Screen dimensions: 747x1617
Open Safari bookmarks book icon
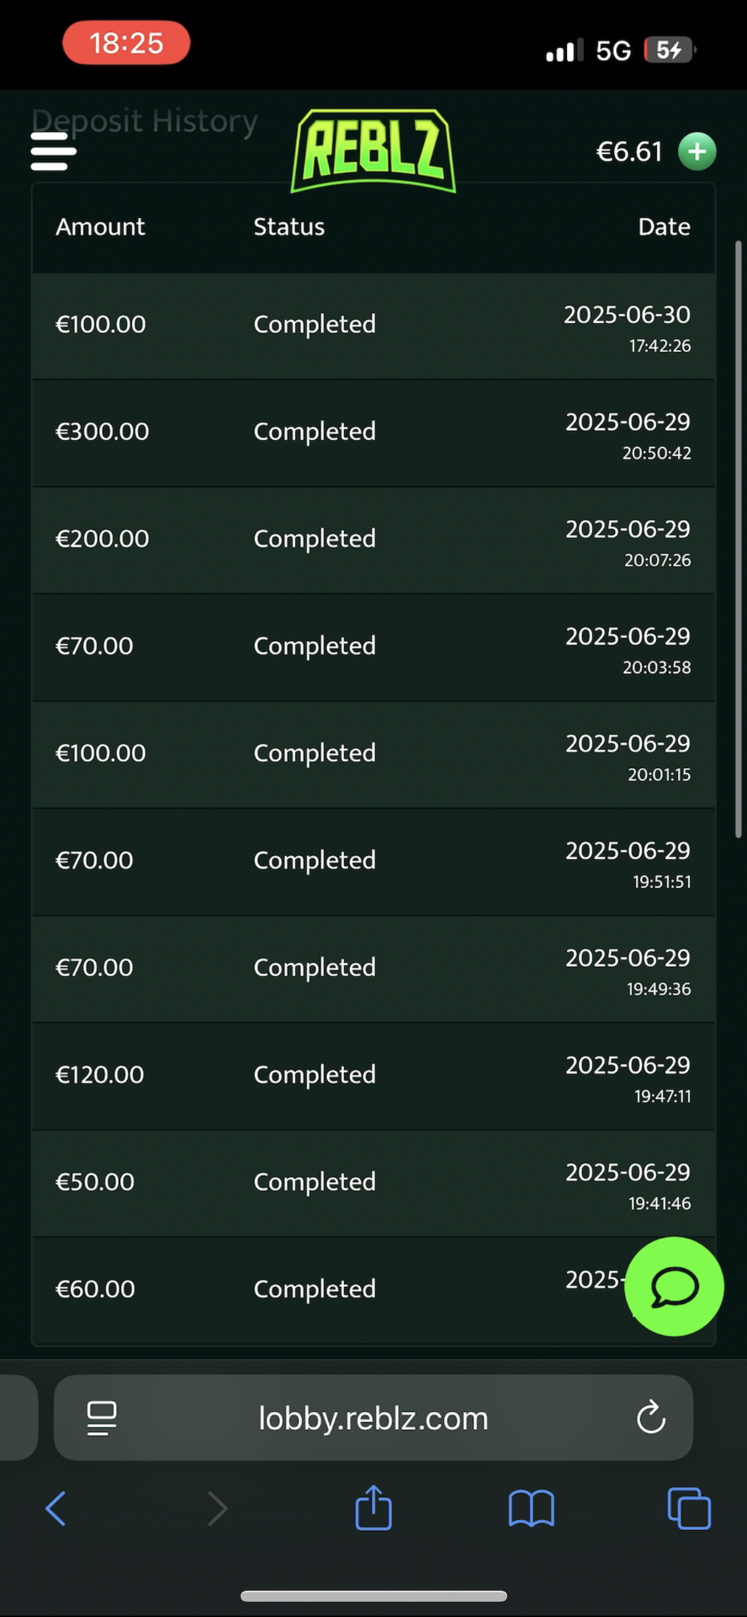[531, 1508]
